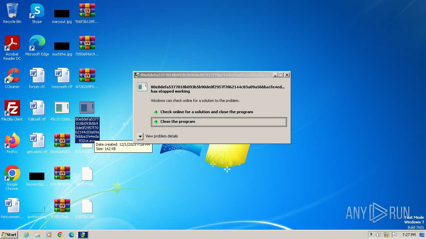Screen dimensions: 426x239
Task: Open Internet Explorer from taskbar
Action: click(x=26, y=235)
